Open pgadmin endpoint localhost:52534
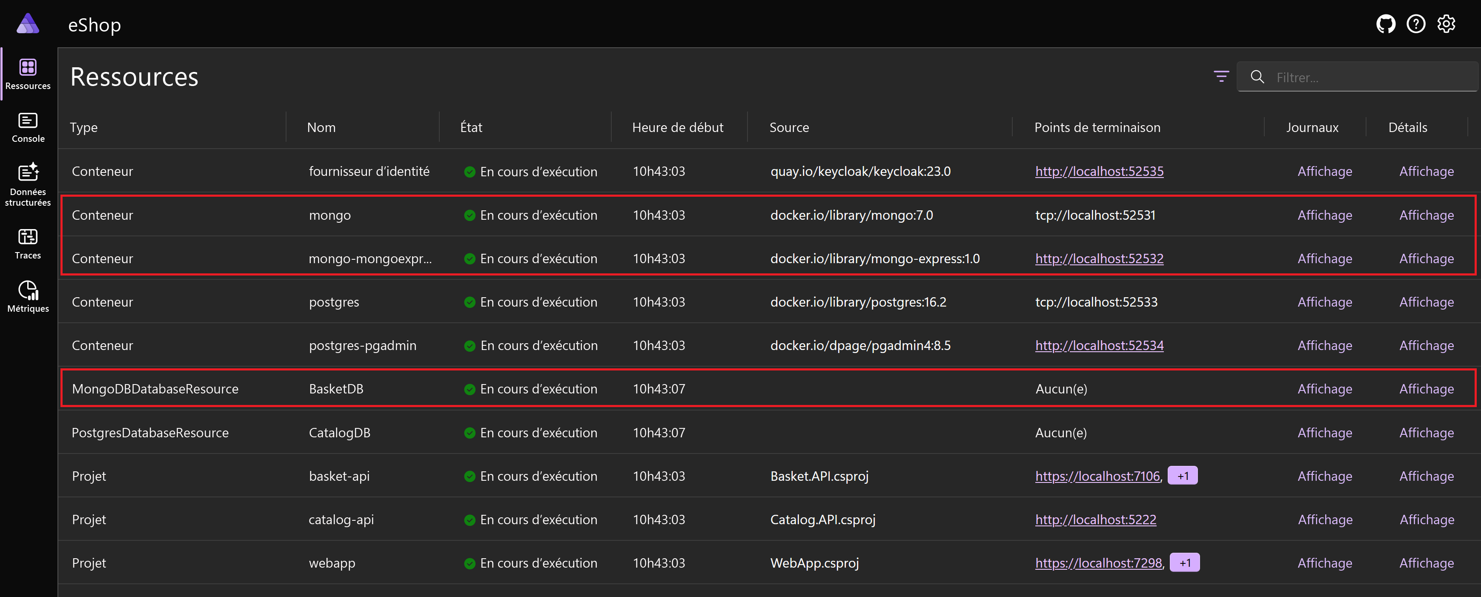The height and width of the screenshot is (597, 1481). (x=1099, y=346)
